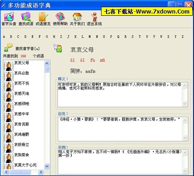Viewport: 194px width, 176px height.
Task: Select 哀鸿遍野 from the idiom list
Action: point(22,134)
